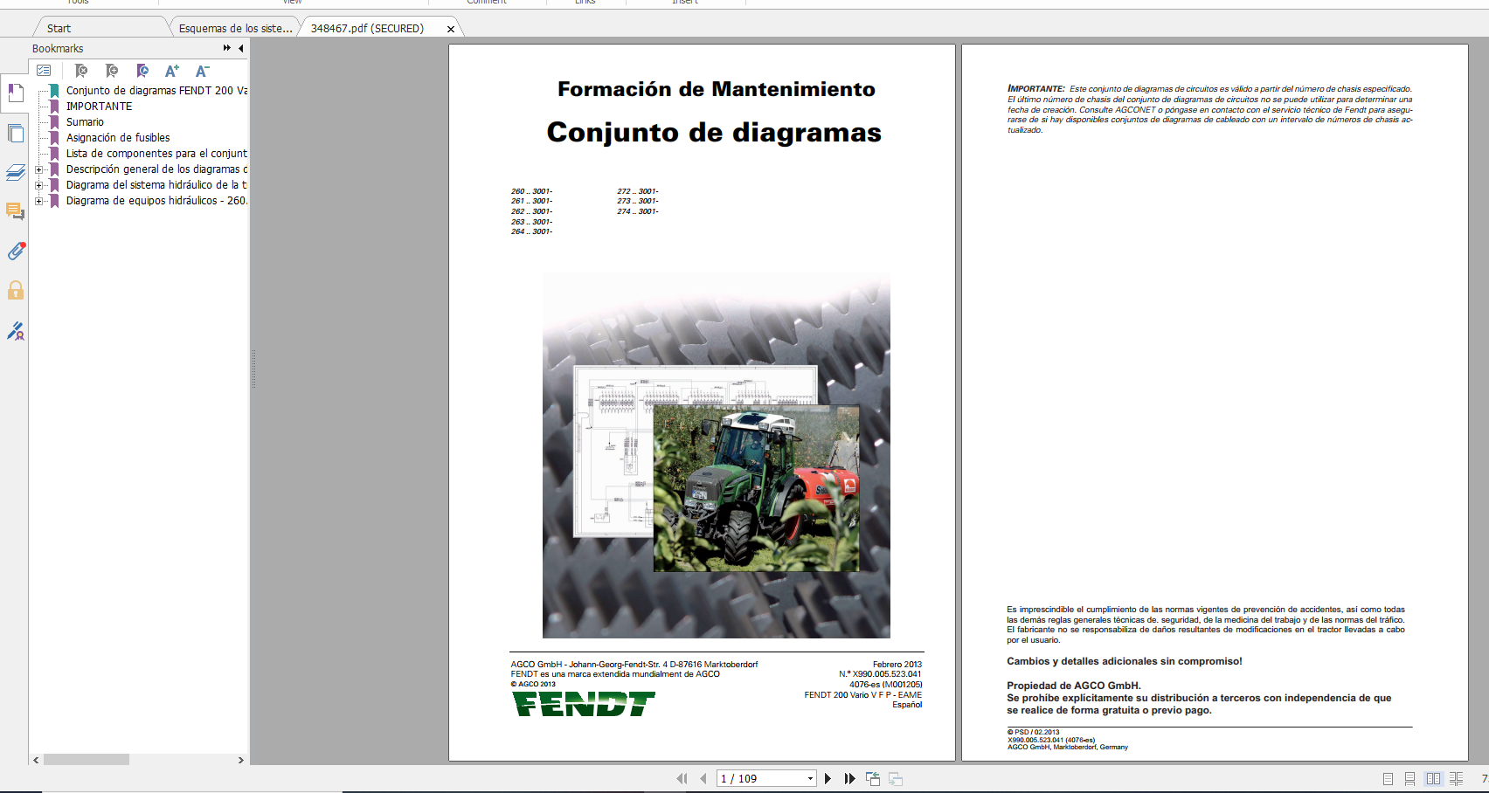Expand bookmarks panel with double-arrow icon
The height and width of the screenshot is (793, 1489).
coord(227,48)
